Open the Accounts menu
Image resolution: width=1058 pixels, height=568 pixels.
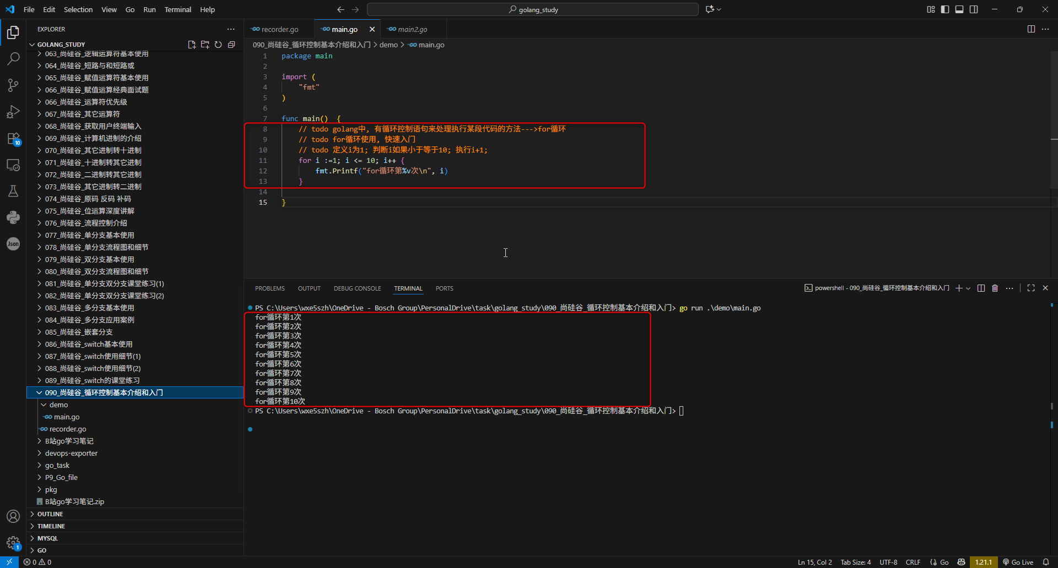(13, 516)
